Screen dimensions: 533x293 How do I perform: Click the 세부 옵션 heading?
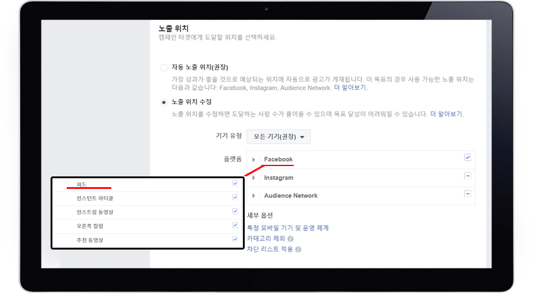260,215
